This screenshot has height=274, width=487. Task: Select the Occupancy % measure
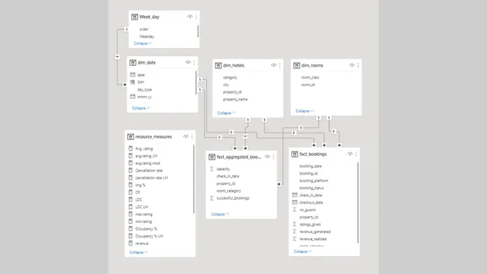[x=146, y=228]
